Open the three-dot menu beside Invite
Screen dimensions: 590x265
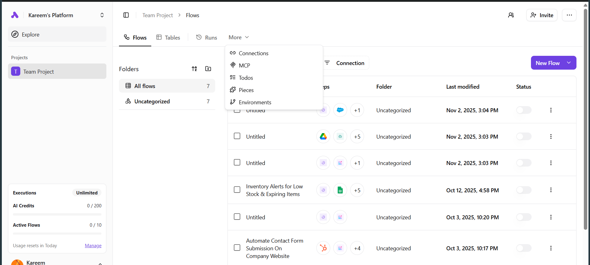click(569, 15)
